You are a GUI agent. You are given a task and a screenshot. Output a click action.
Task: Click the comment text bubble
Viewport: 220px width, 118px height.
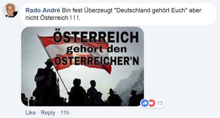(x=118, y=14)
